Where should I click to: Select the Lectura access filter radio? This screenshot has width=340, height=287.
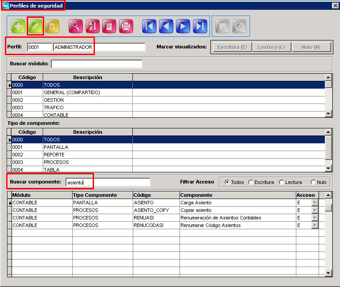[282, 182]
